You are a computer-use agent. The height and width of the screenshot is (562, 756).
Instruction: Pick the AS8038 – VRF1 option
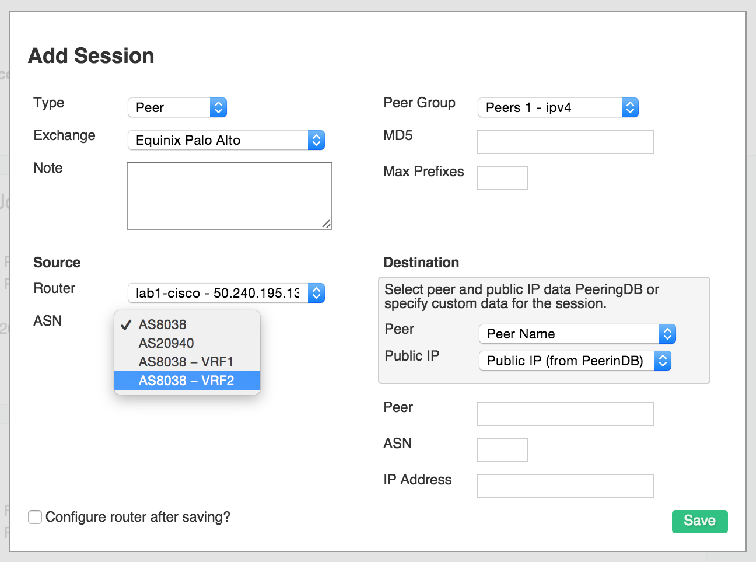pyautogui.click(x=185, y=362)
